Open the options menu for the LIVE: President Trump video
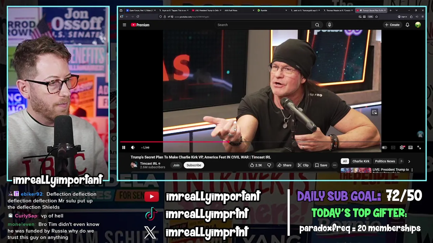This screenshot has width=433, height=243. pyautogui.click(x=412, y=170)
